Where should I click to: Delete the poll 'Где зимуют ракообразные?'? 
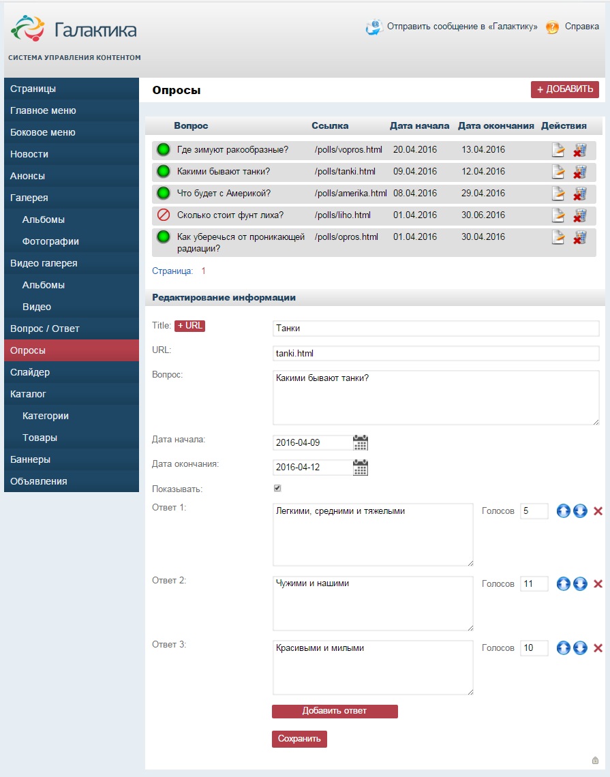[x=580, y=150]
